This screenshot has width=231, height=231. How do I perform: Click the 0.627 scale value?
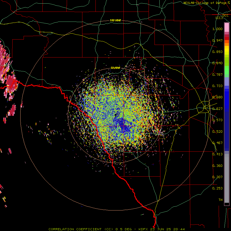point(217,109)
